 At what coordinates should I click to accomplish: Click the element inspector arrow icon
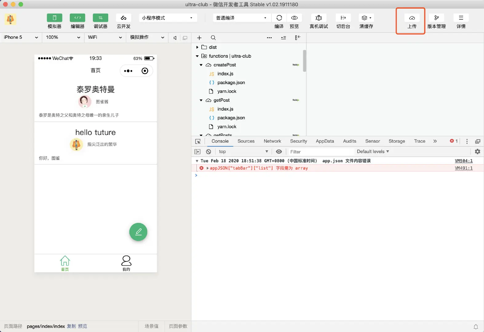pyautogui.click(x=198, y=141)
